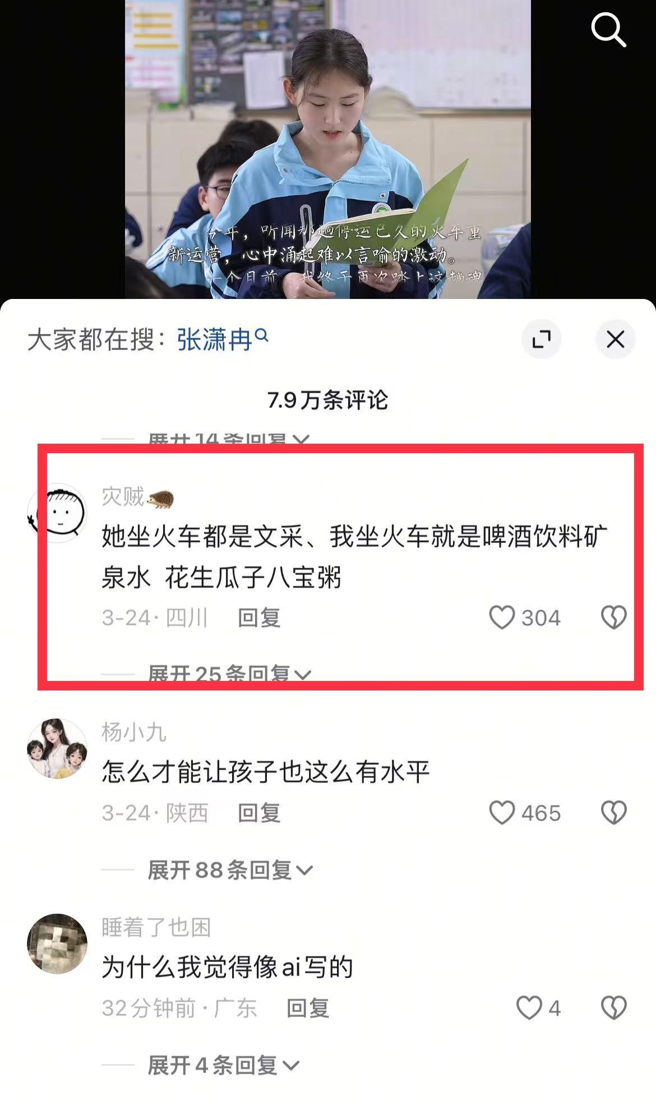
Task: Reply to the Sichuan comment
Action: [259, 618]
